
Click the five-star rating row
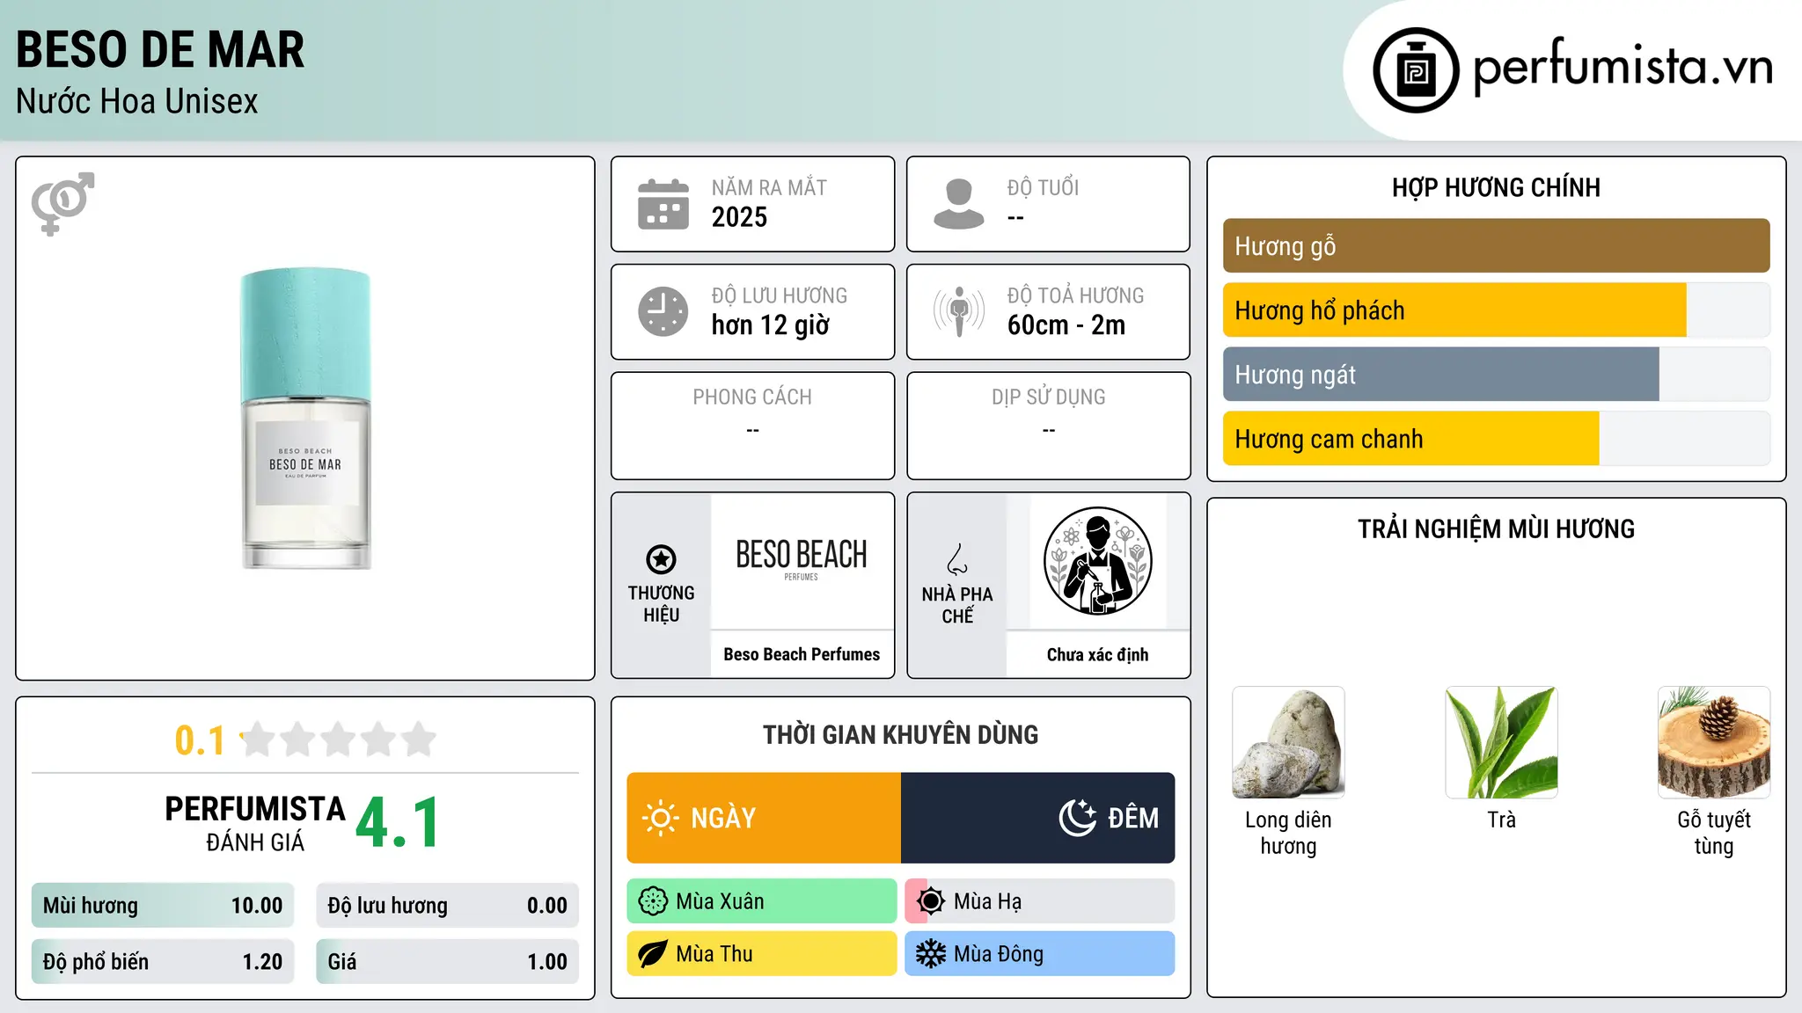339,740
